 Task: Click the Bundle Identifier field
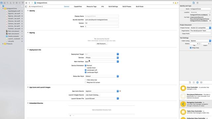102,20
